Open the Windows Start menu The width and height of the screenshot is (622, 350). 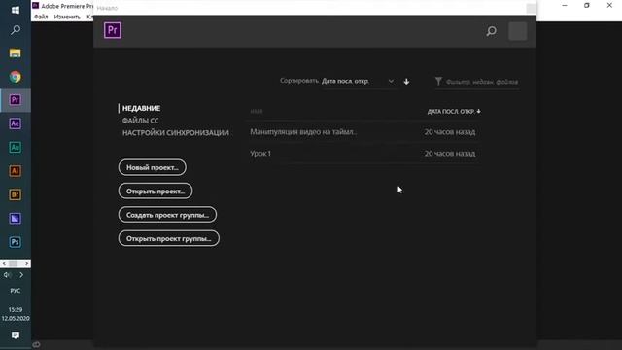16,10
